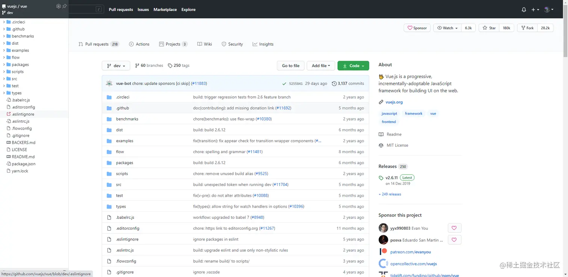Select the javascript topic tag

pos(389,113)
